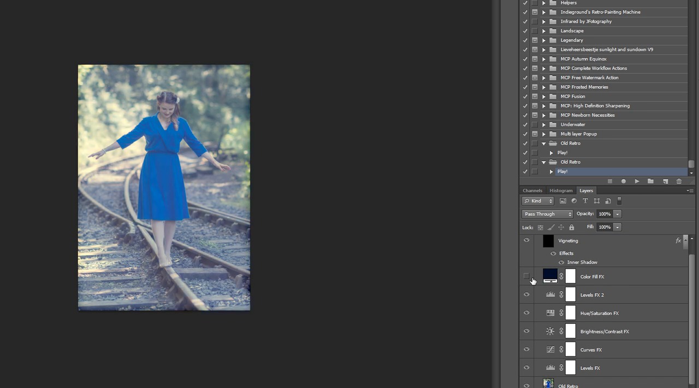Create a new action set folder

(x=650, y=181)
